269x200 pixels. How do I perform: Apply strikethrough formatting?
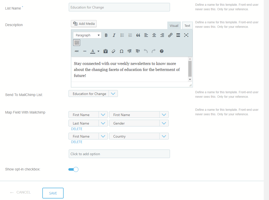[x=77, y=51]
